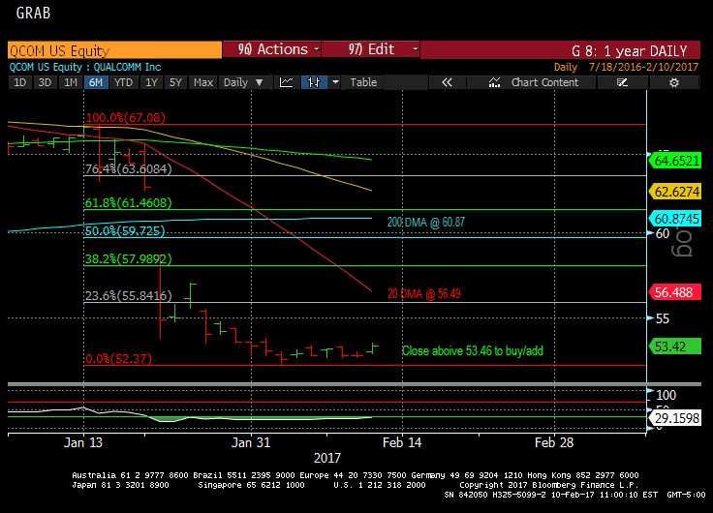Open chart settings gear
The image size is (713, 513).
click(x=674, y=82)
